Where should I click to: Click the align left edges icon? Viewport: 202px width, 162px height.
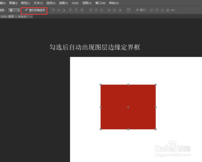71,10
